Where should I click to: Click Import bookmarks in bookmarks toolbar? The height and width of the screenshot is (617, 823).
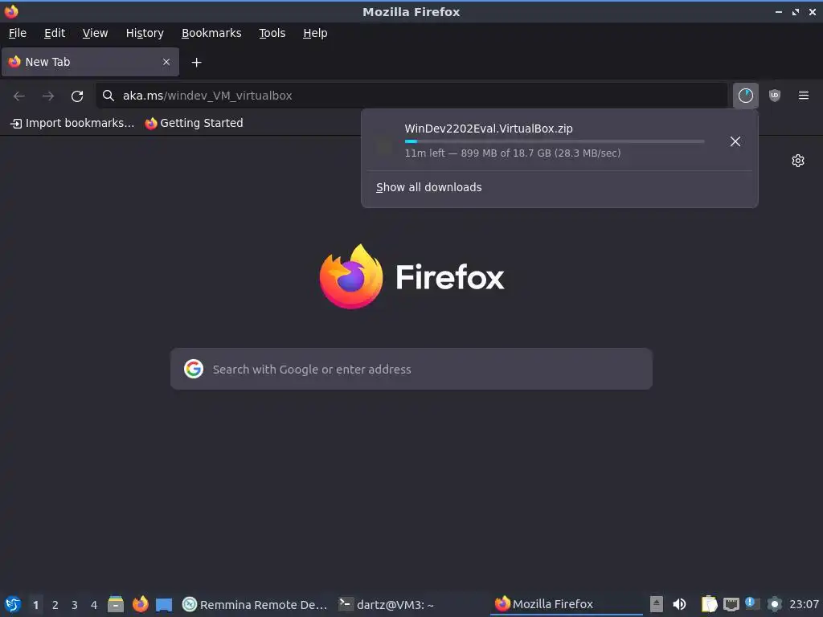[x=72, y=123]
